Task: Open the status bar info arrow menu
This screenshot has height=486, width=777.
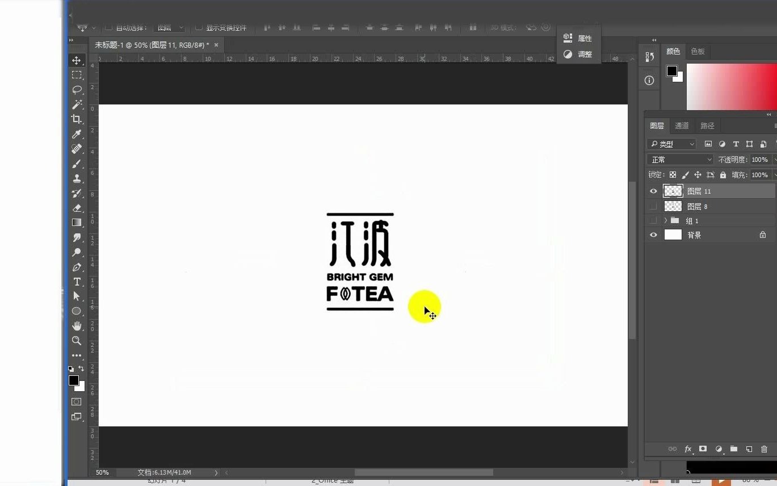Action: click(x=216, y=472)
